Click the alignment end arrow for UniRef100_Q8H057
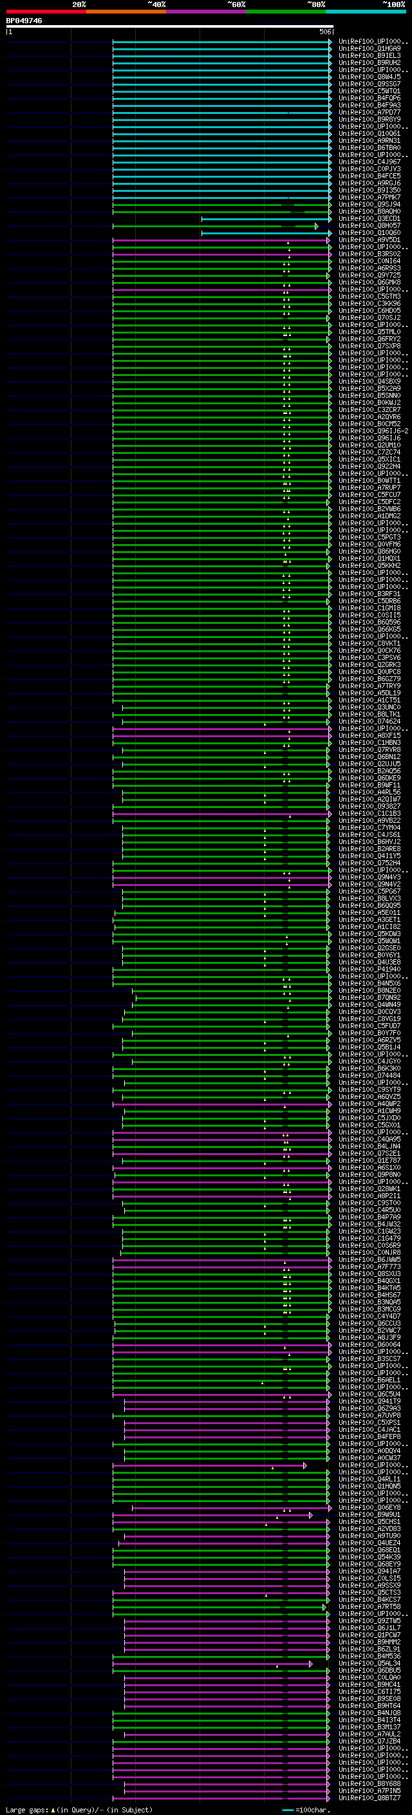The image size is (412, 1815). click(x=316, y=226)
